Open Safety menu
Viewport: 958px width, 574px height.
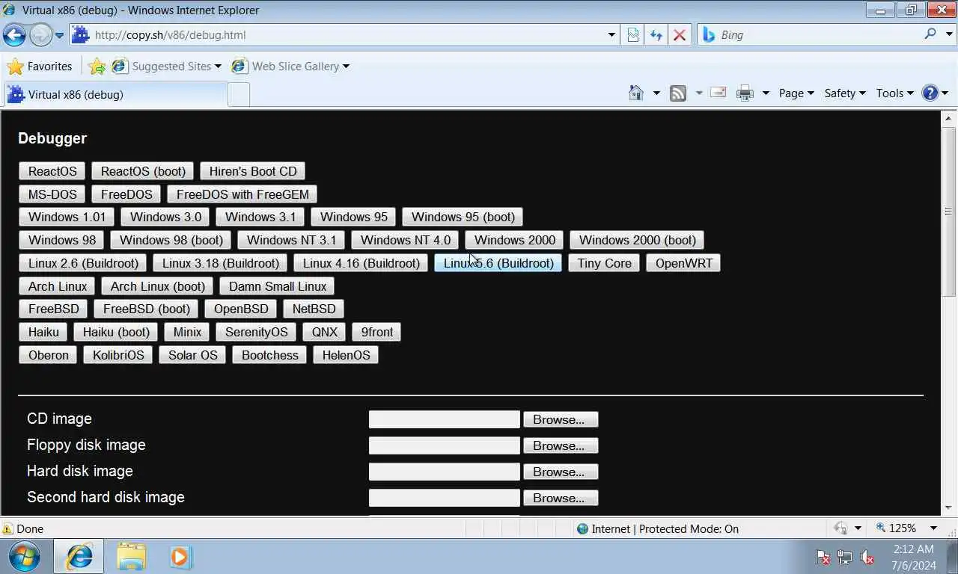pyautogui.click(x=845, y=93)
